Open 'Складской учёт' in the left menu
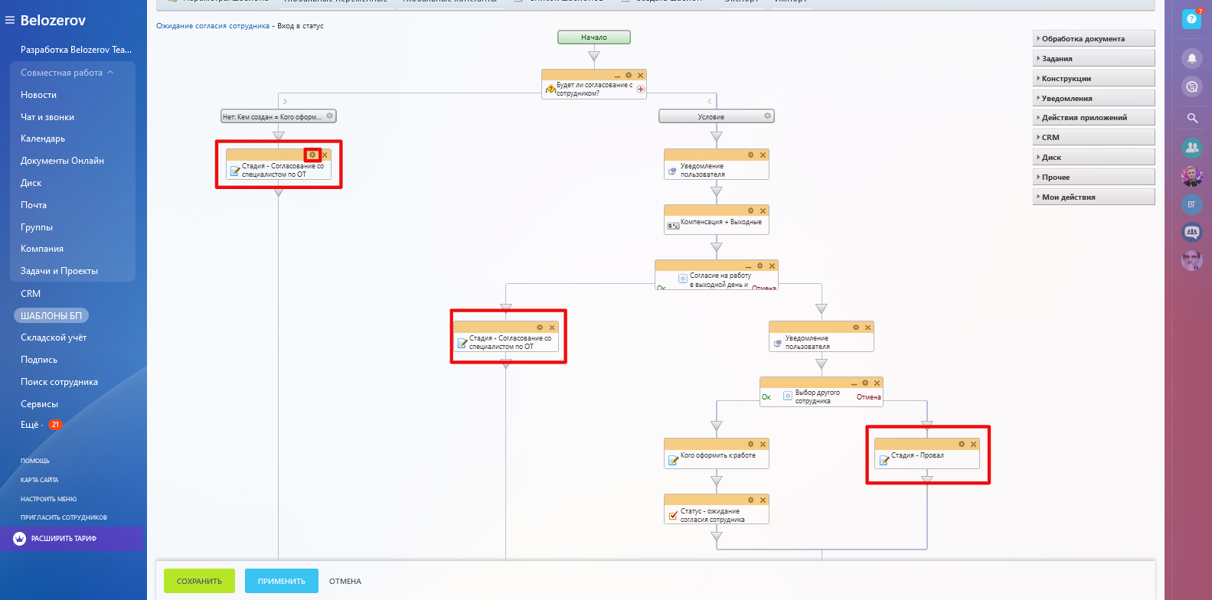 54,337
